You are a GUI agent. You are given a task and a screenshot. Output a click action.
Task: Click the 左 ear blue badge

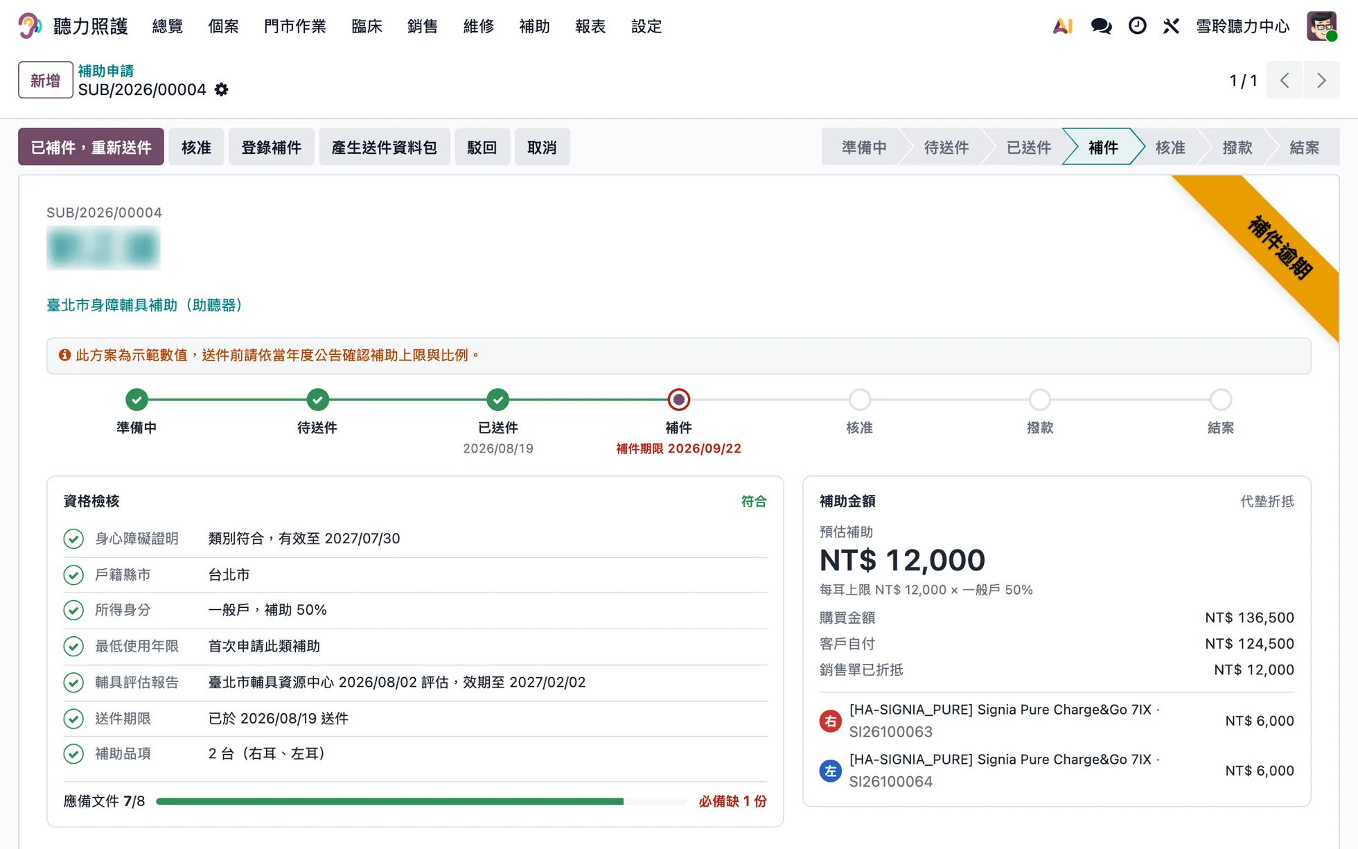click(830, 771)
